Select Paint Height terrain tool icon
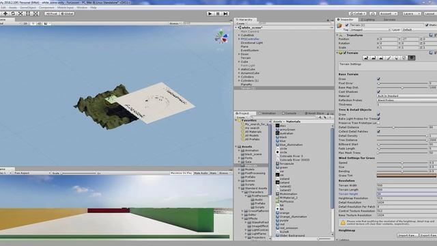Screen dimensions: 437x246 373,57
